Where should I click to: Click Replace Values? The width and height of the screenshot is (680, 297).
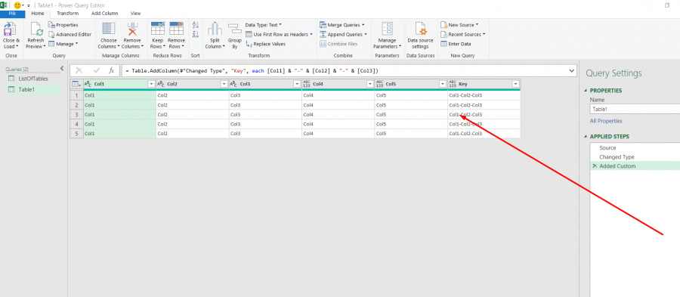coord(265,44)
